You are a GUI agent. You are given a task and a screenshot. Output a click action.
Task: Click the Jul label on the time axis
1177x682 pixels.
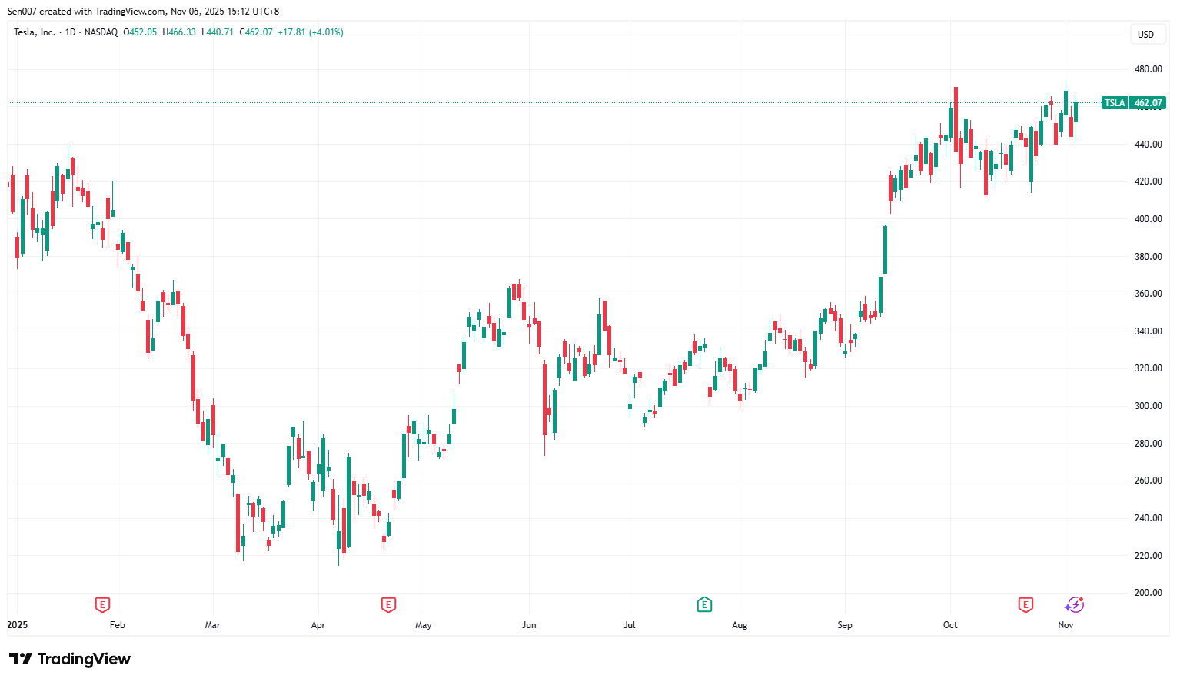coord(629,625)
